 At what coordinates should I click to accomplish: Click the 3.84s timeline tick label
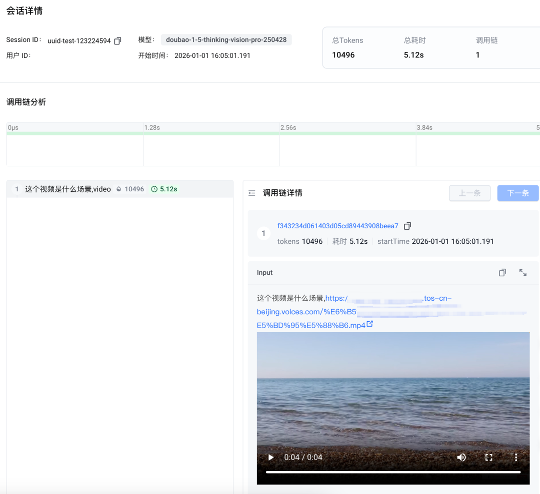pos(424,128)
